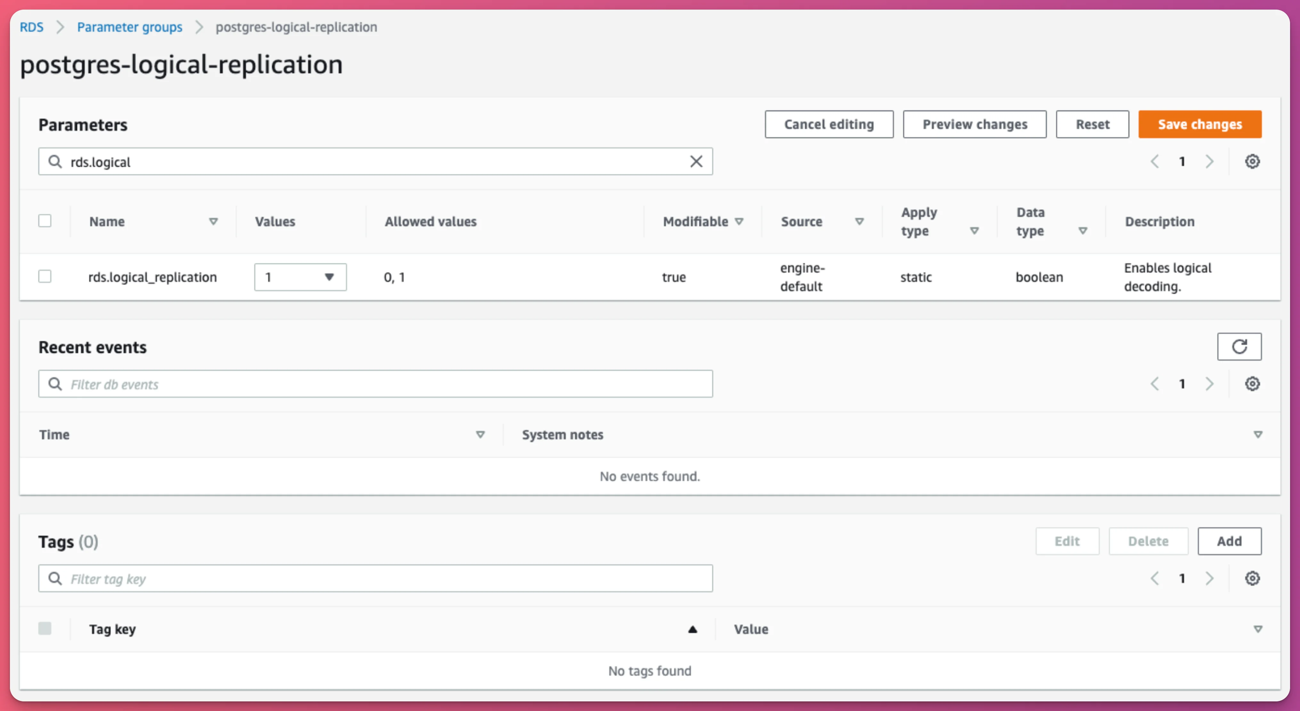Toggle the Tags select-all checkbox
The image size is (1300, 711).
(x=45, y=628)
